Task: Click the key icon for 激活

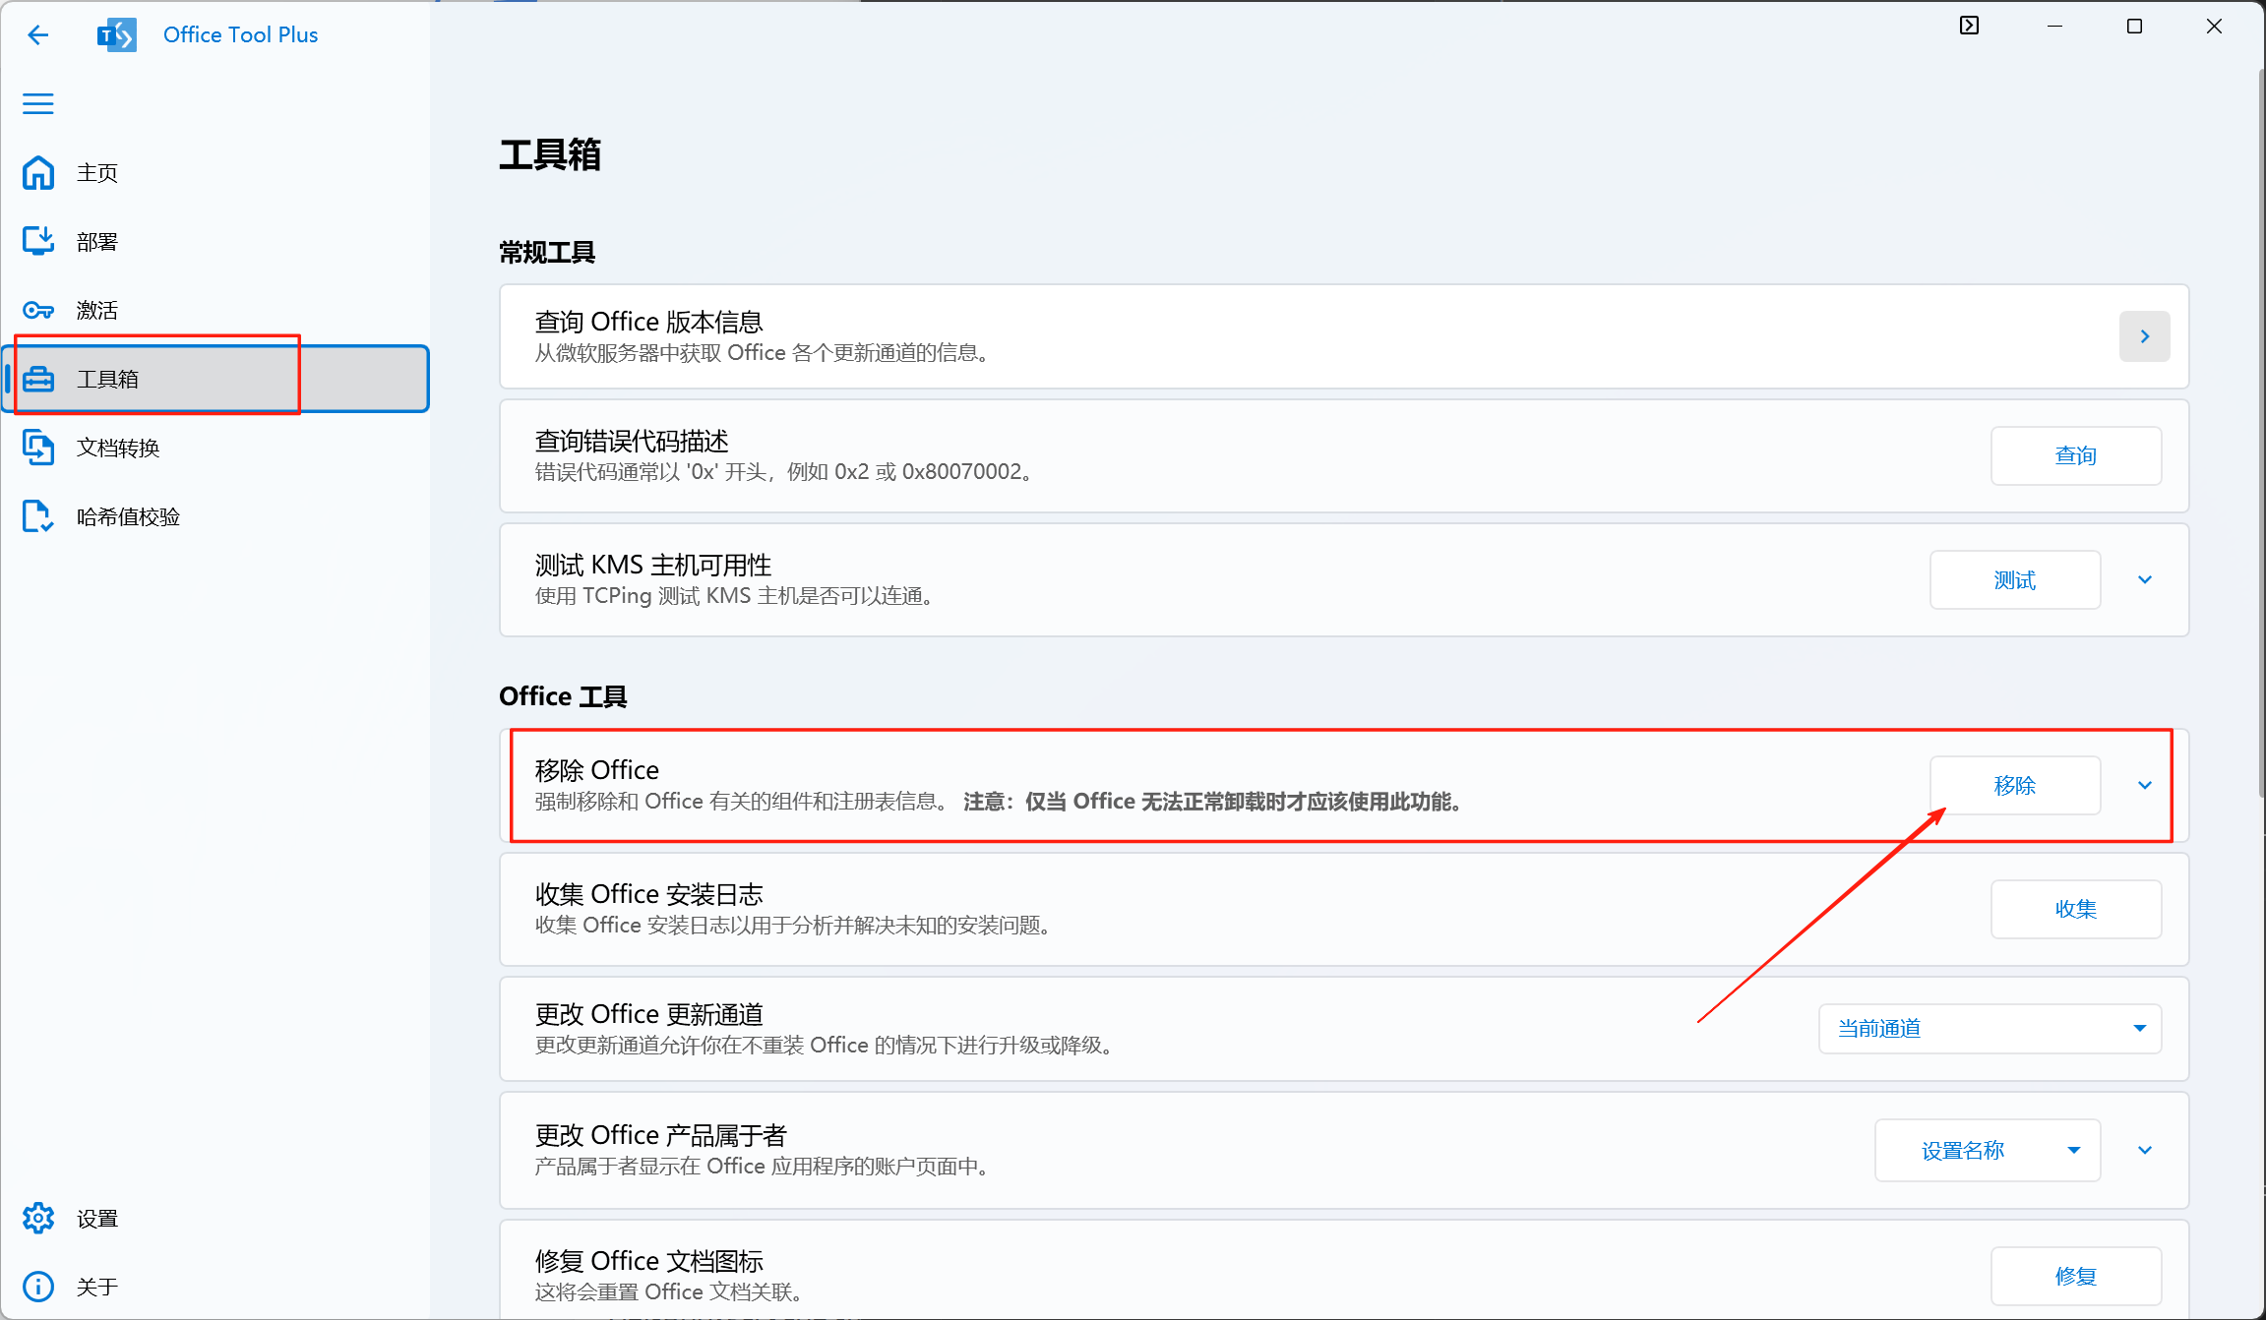Action: 38,310
